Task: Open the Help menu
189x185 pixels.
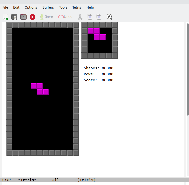Action: click(x=90, y=7)
